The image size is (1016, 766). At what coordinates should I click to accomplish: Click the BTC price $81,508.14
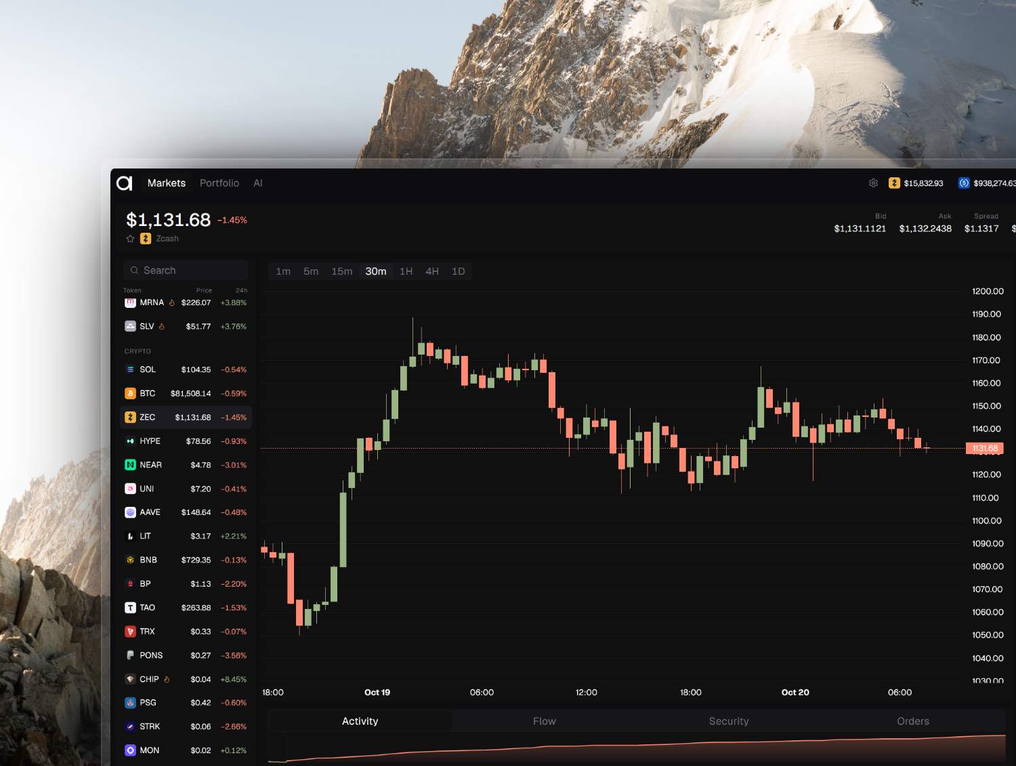(x=191, y=393)
